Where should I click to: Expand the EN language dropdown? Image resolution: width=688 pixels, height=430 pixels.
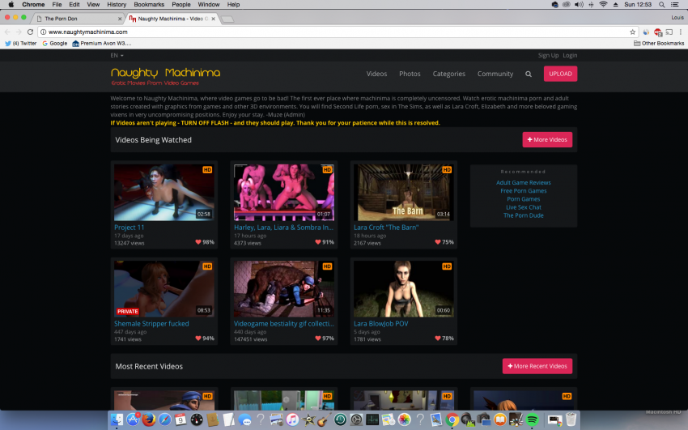117,55
